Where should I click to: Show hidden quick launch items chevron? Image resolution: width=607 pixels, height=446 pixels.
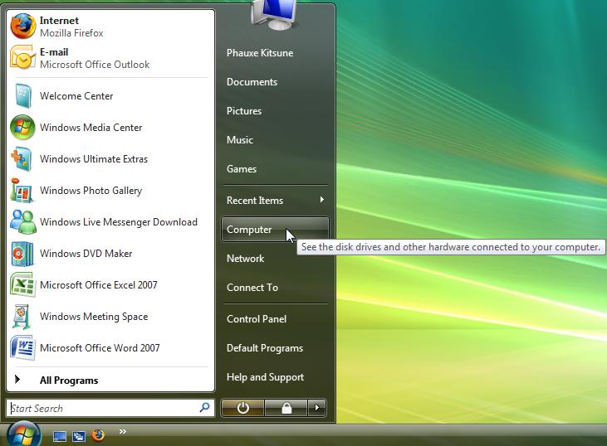click(x=123, y=431)
